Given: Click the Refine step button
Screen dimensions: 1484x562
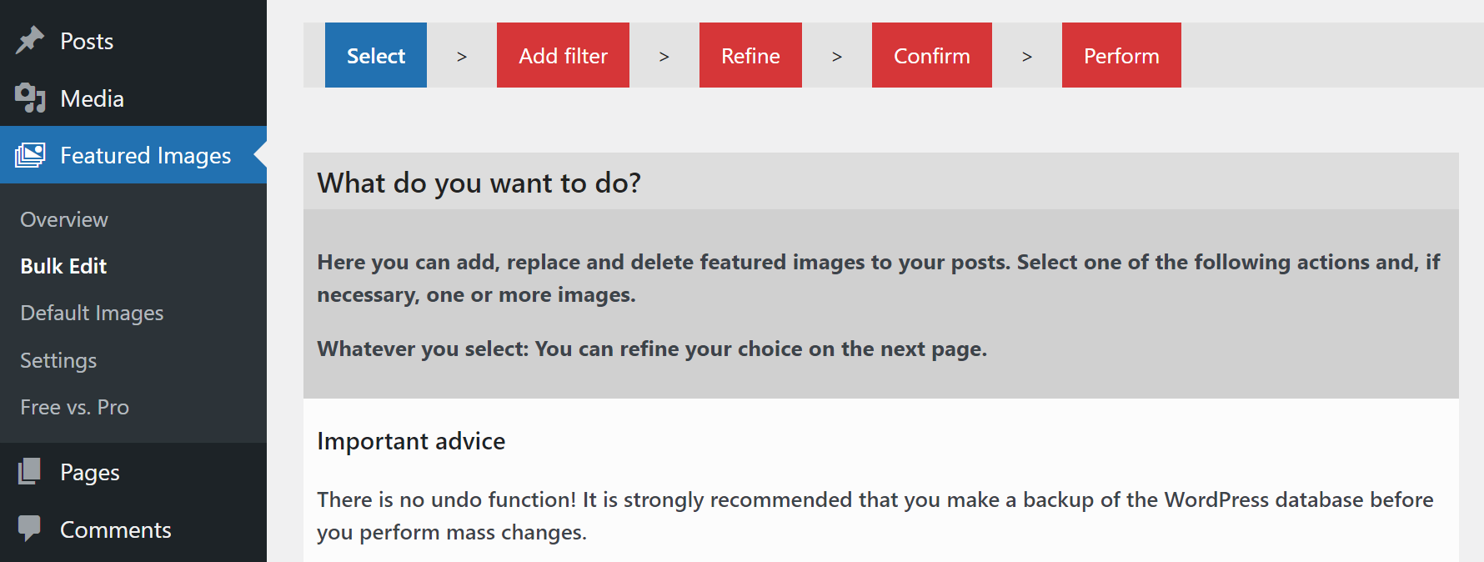Looking at the screenshot, I should tap(750, 55).
